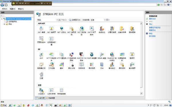Open the 会话状态 (Session State) feature
The width and height of the screenshot is (172, 107).
click(102, 30)
